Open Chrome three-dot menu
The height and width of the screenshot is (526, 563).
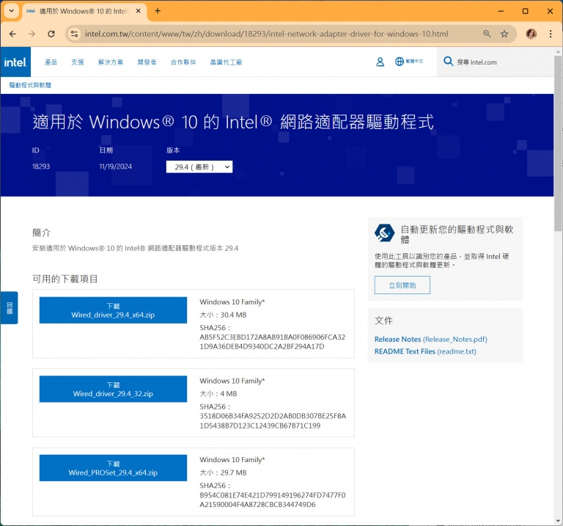tap(551, 34)
